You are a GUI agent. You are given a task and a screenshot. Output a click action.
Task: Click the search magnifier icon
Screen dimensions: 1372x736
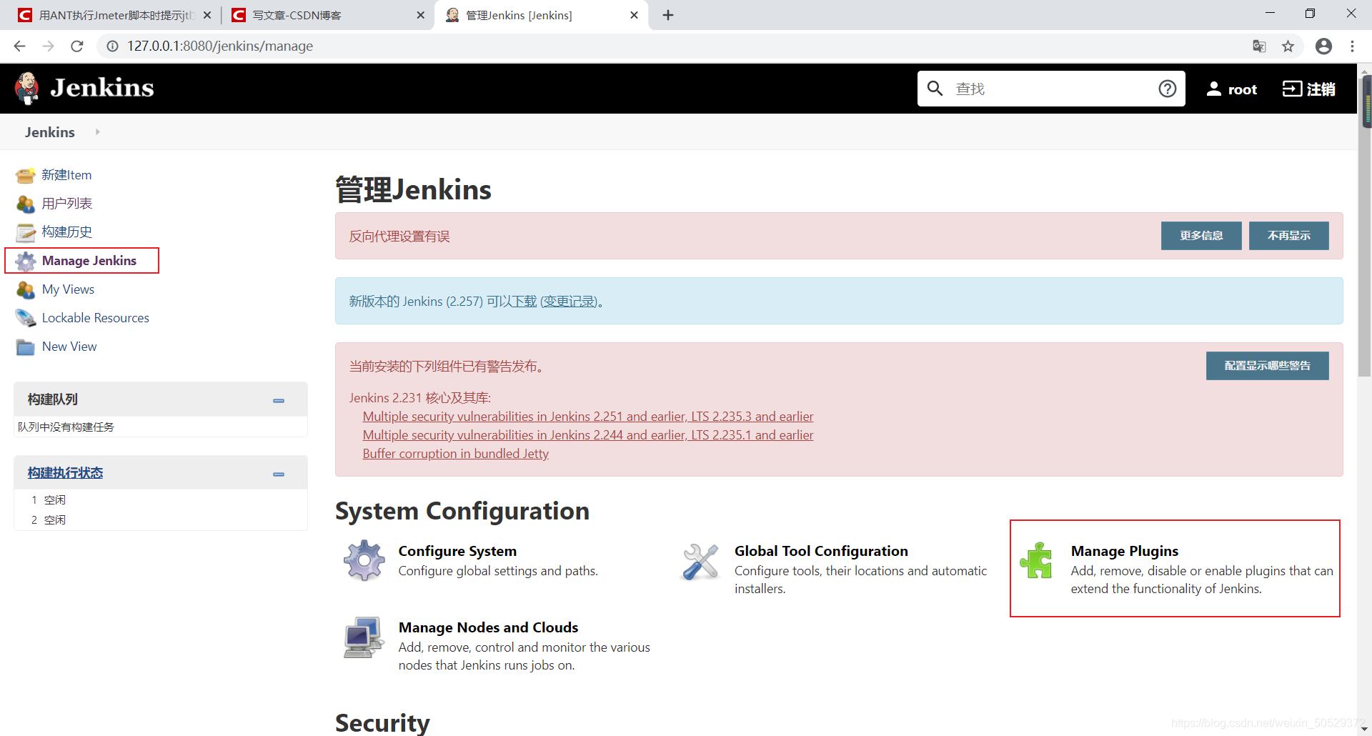935,89
